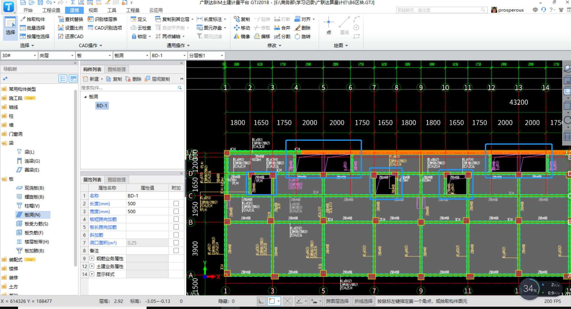
Task: Click the 复制 copy tool in modify group
Action: 242,19
